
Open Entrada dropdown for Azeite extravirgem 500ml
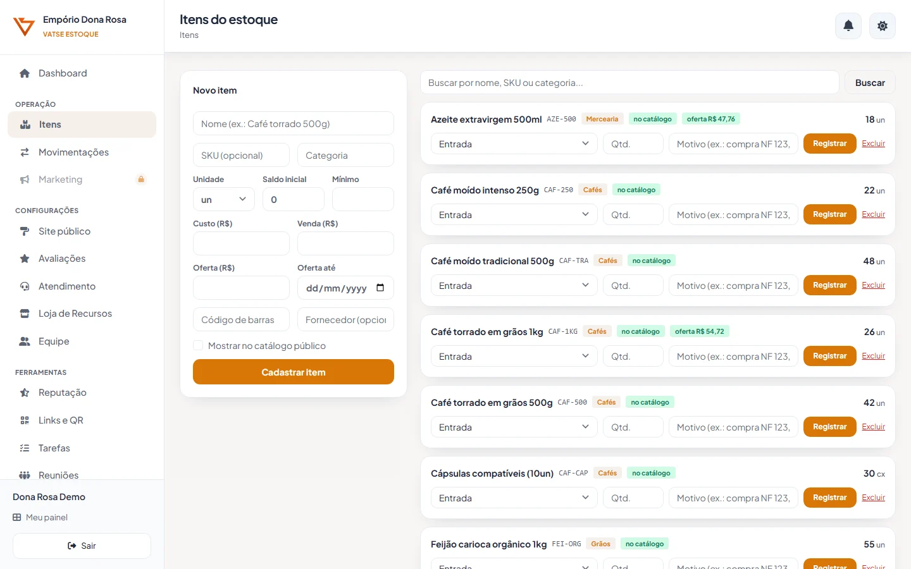[514, 144]
